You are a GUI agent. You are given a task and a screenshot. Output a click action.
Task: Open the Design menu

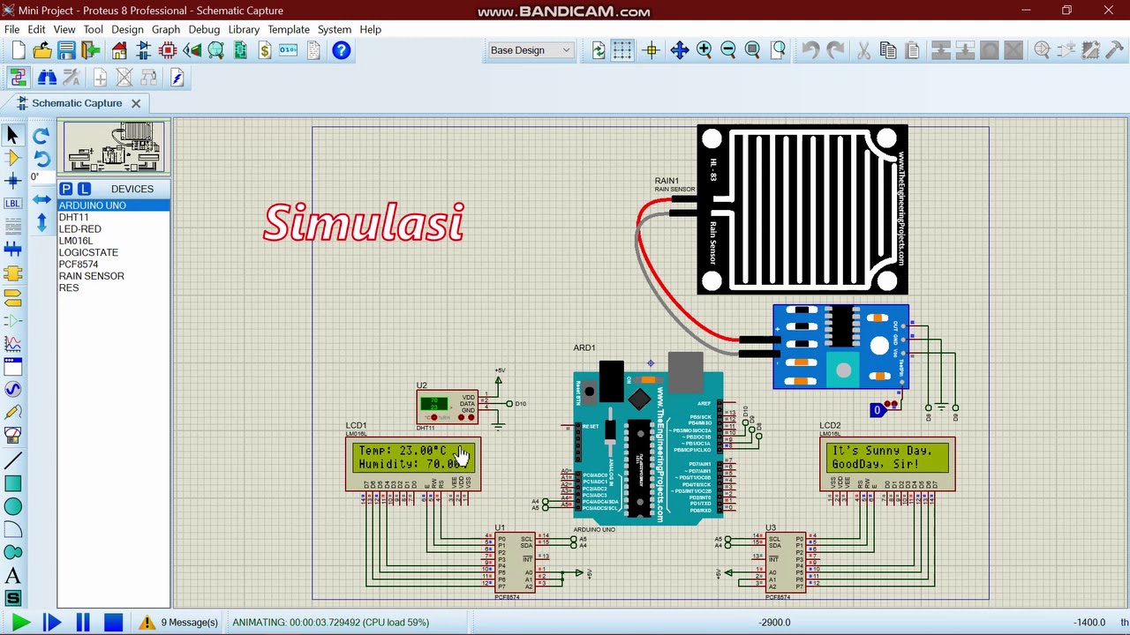tap(127, 29)
